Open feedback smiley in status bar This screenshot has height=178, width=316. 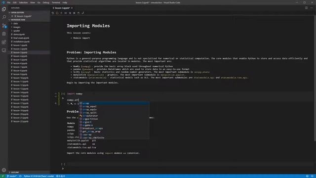[x=307, y=176]
